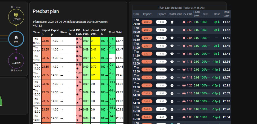Select the yellow iBoost 0.79 cell
Viewport: 257px width, 124px height.
pyautogui.click(x=95, y=67)
